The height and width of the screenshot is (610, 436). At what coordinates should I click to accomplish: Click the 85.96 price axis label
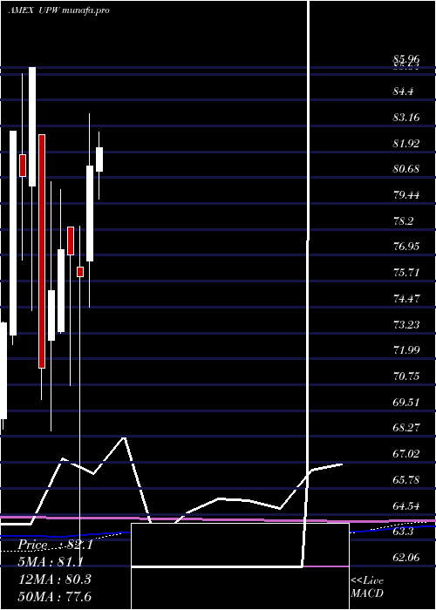click(x=406, y=59)
